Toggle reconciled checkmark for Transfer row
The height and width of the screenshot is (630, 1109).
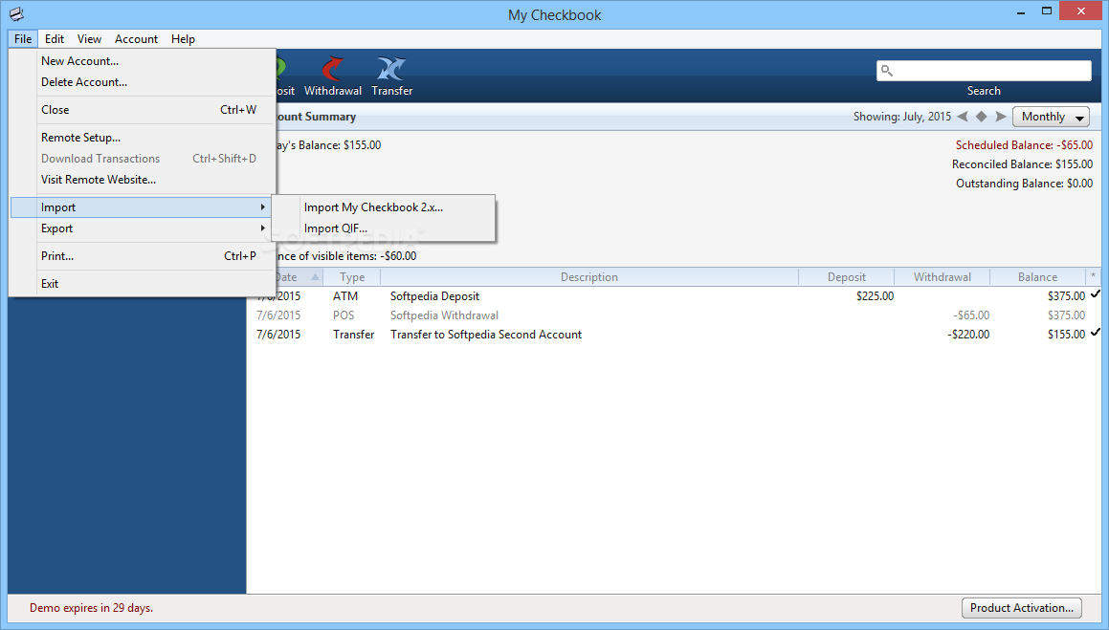tap(1096, 333)
